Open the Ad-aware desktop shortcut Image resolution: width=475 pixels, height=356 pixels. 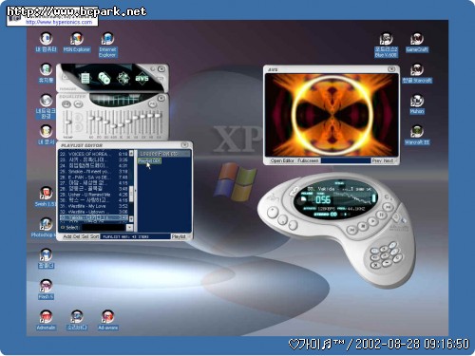[x=107, y=320]
